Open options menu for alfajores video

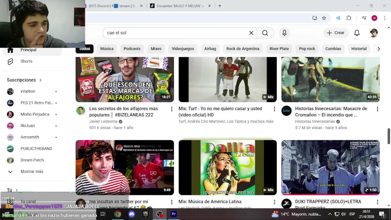click(x=172, y=109)
